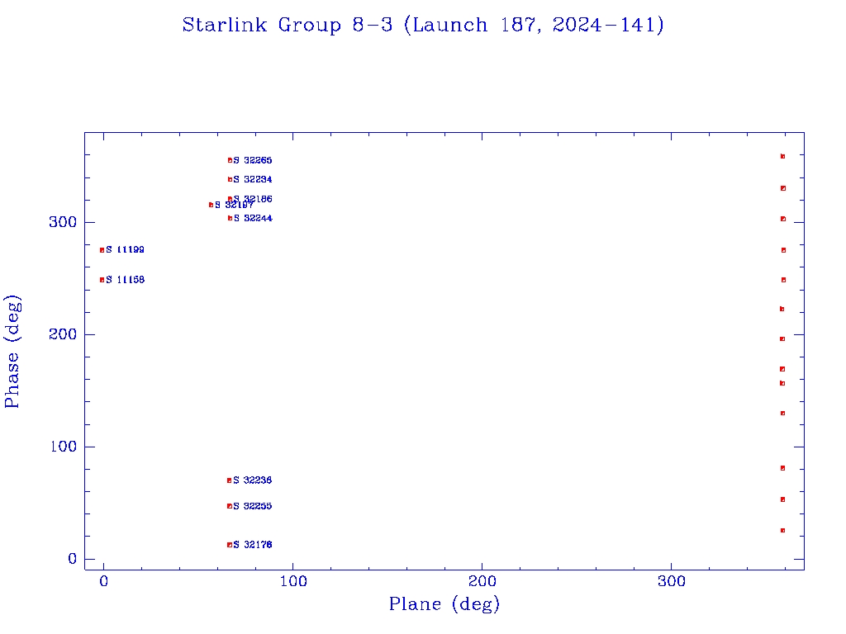This screenshot has width=846, height=634.
Task: Select the 'S 32244' satellite label
Action: [x=253, y=218]
